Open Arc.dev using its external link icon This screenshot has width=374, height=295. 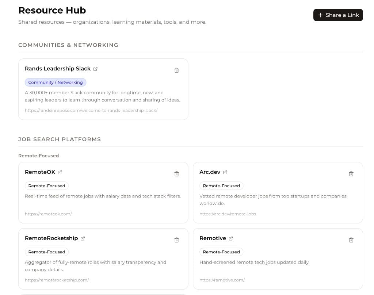coord(225,172)
